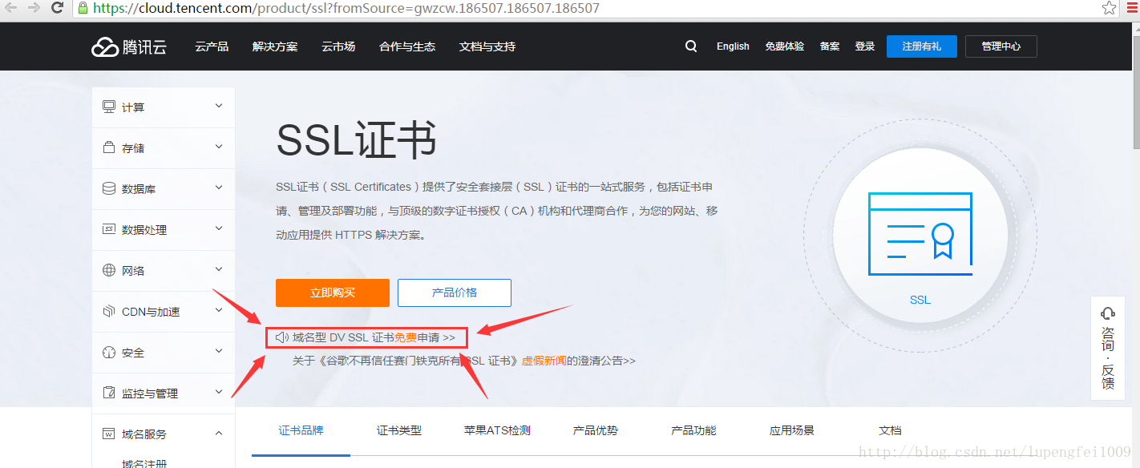Switch language via English link

click(x=733, y=46)
